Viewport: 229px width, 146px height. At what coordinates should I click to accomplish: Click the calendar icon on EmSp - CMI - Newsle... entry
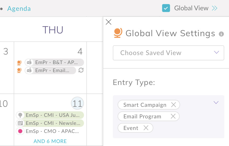20,123
